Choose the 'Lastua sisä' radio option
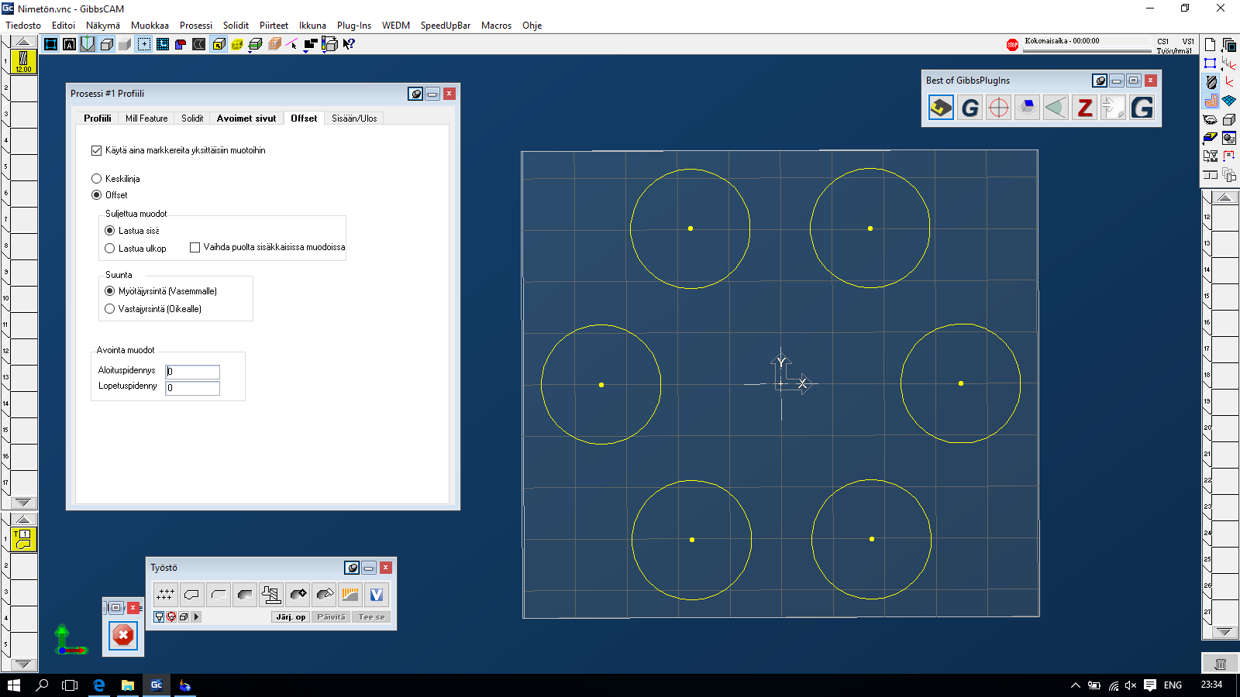 pyautogui.click(x=110, y=231)
